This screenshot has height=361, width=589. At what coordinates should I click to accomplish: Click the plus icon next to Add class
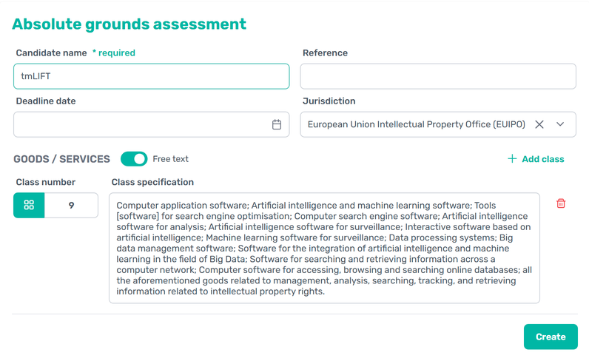click(512, 159)
